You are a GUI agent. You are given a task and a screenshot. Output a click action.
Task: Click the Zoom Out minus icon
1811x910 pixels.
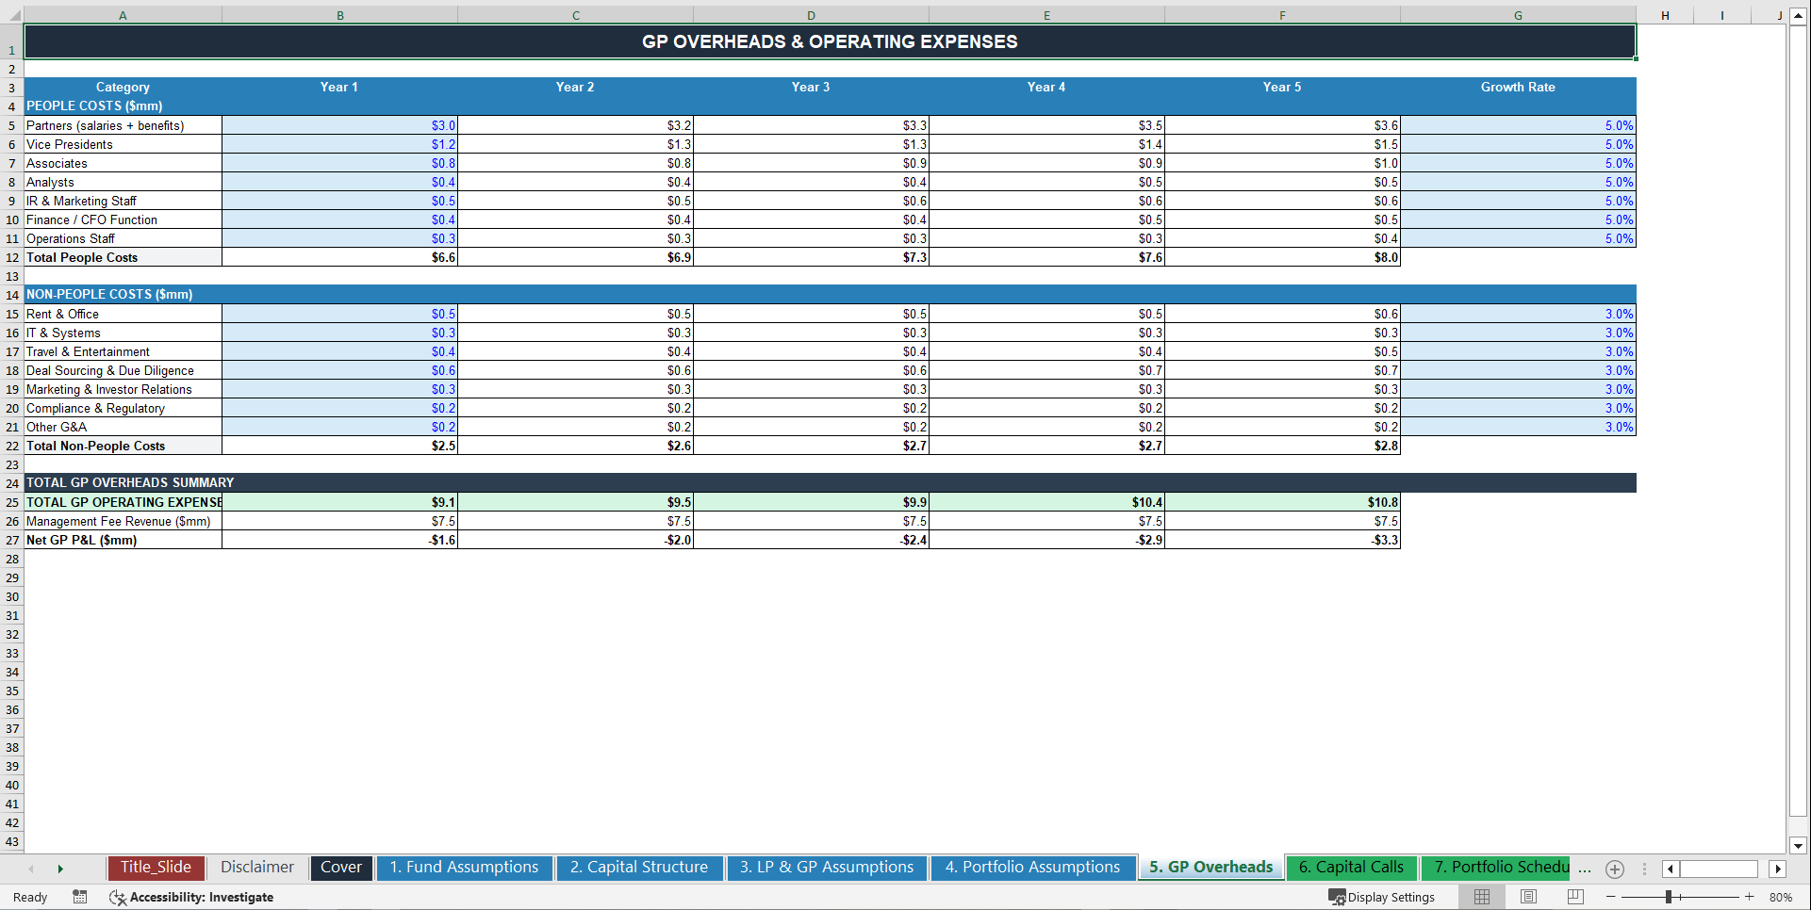pyautogui.click(x=1611, y=897)
